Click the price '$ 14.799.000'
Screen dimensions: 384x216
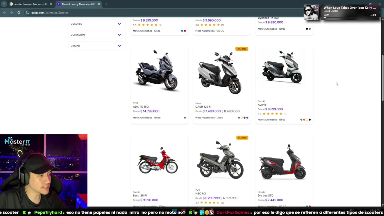coord(150,111)
